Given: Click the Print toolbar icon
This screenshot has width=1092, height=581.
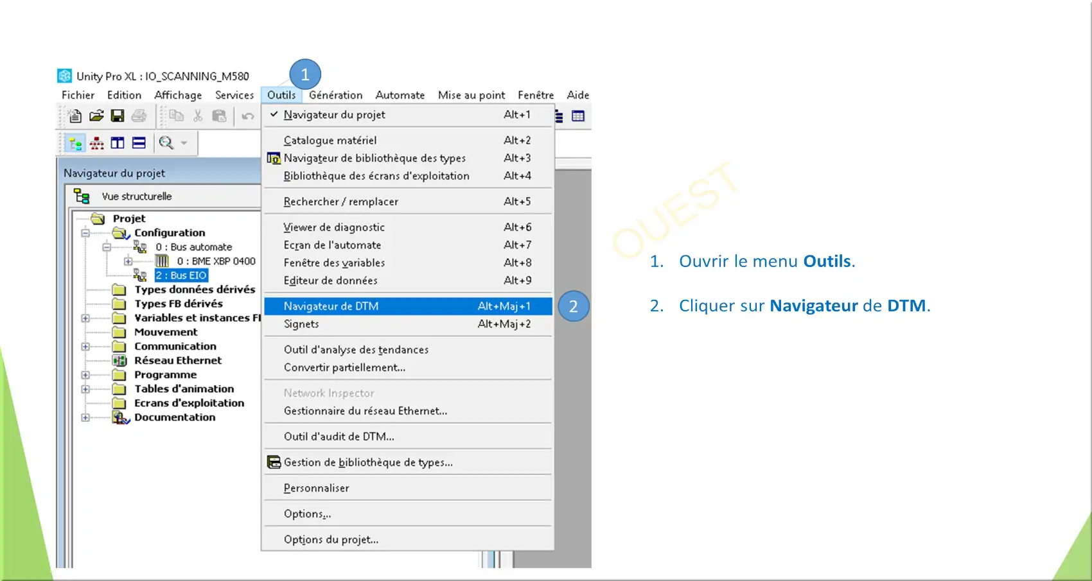Looking at the screenshot, I should [139, 116].
